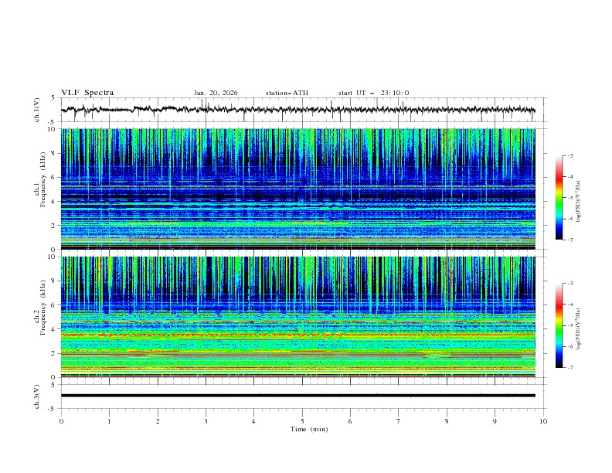The height and width of the screenshot is (473, 612).
Task: Click the ch.3(V) axis label
Action: [37, 396]
